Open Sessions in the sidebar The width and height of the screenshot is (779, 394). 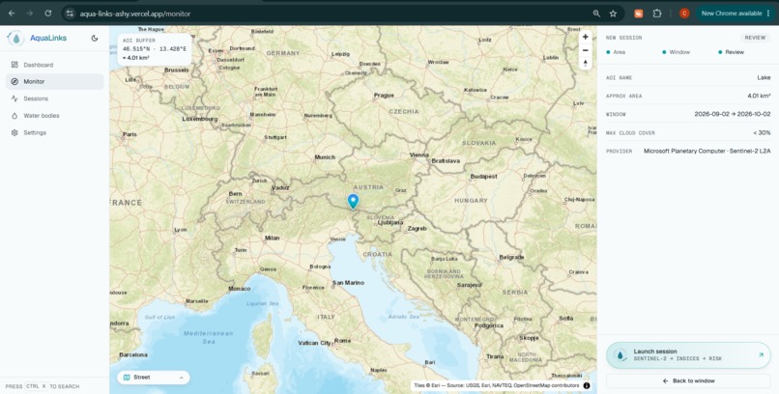point(55,98)
